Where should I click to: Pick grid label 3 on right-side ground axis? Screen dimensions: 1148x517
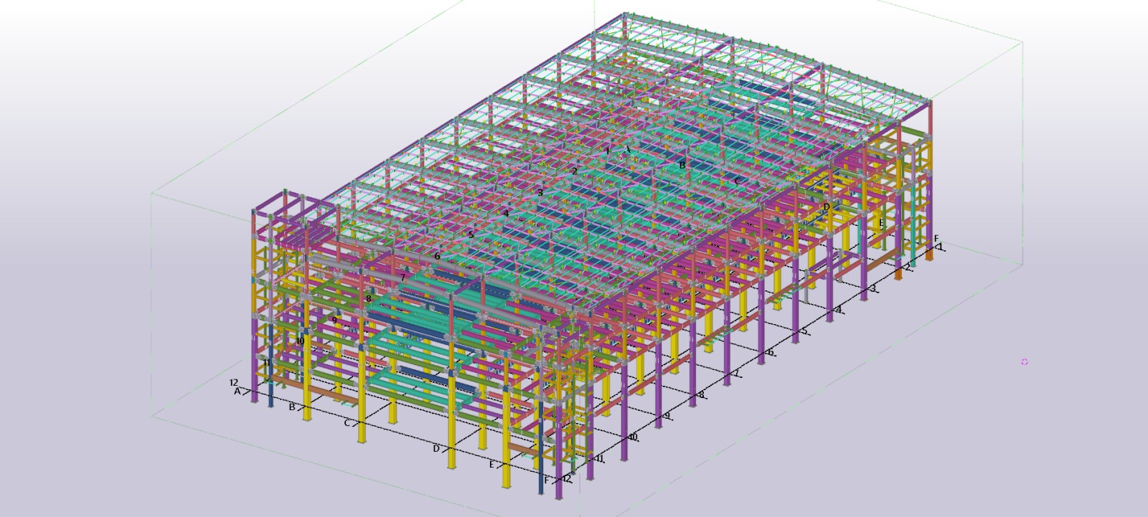tap(873, 288)
